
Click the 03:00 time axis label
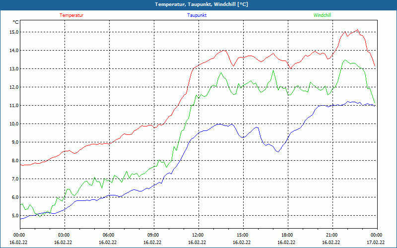tap(65, 235)
